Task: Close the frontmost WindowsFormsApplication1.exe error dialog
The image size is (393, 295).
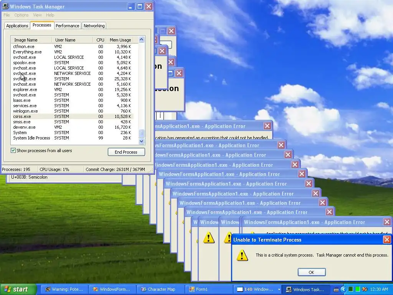Action: (x=387, y=222)
